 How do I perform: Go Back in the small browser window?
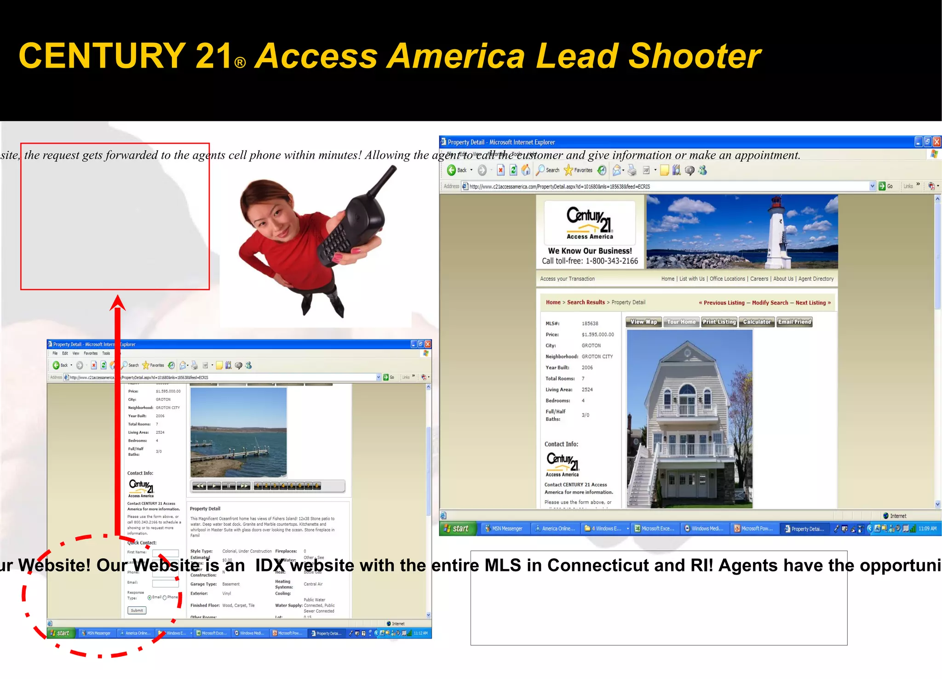tap(60, 365)
